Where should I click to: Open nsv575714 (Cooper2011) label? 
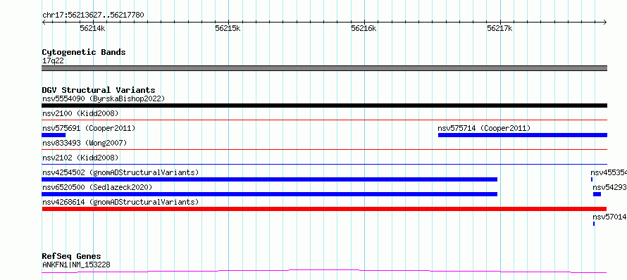(x=484, y=128)
